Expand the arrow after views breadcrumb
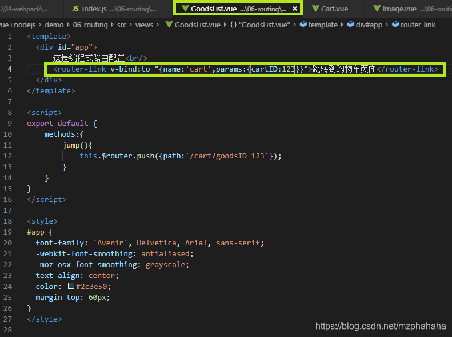 coord(158,25)
